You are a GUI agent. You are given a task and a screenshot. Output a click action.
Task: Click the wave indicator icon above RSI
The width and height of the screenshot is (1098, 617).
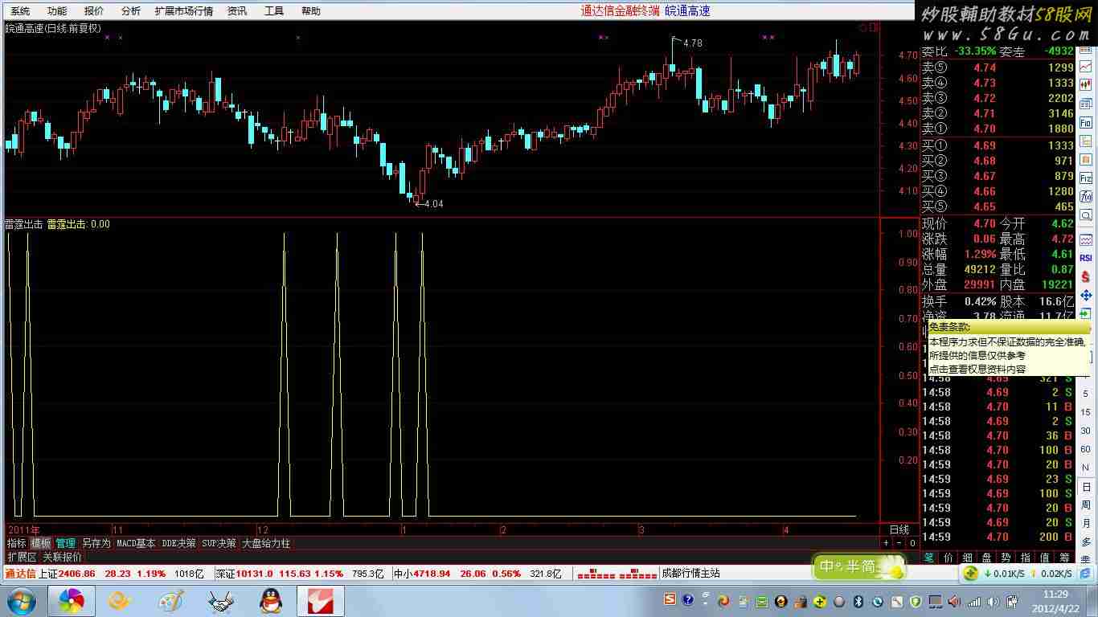1086,239
